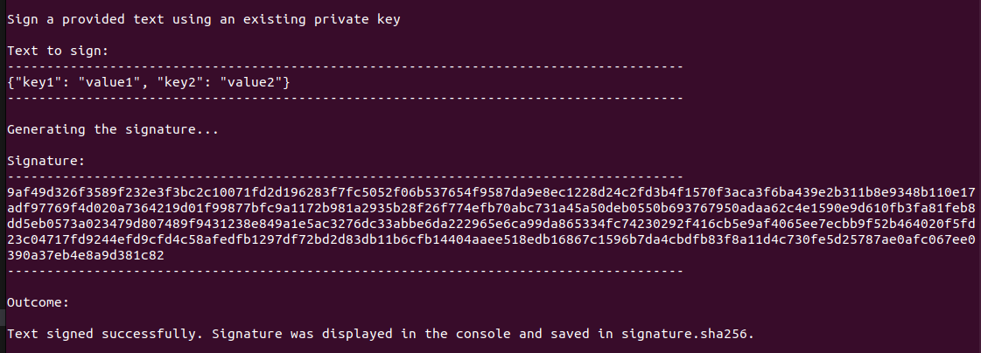Click the signature line starting with dd5eb0573
981x353 pixels.
490,224
